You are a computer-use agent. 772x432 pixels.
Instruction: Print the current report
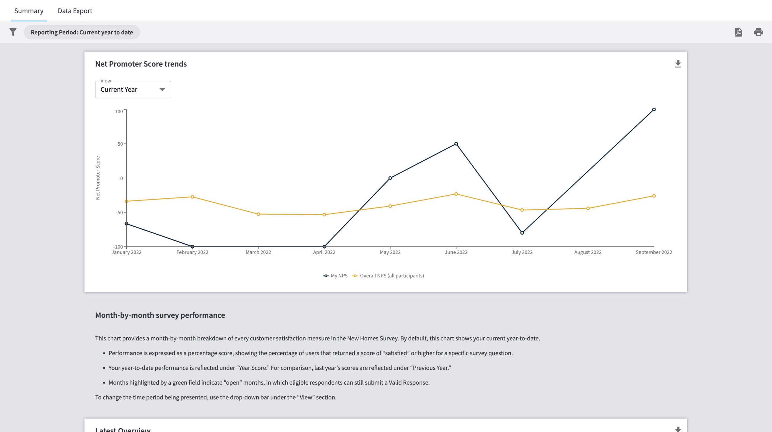pos(759,32)
